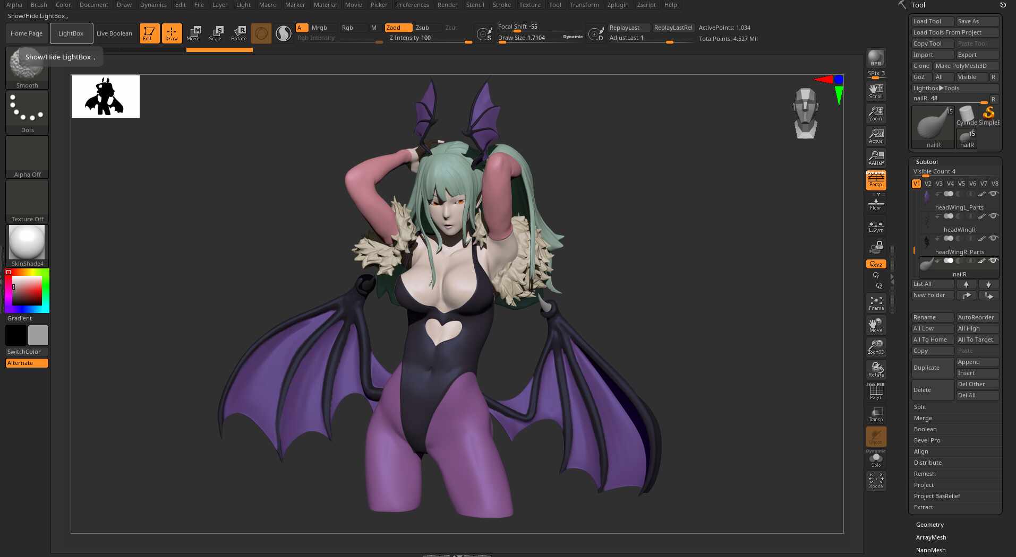
Task: Toggle visibility eye for nailR subtool
Action: 993,260
